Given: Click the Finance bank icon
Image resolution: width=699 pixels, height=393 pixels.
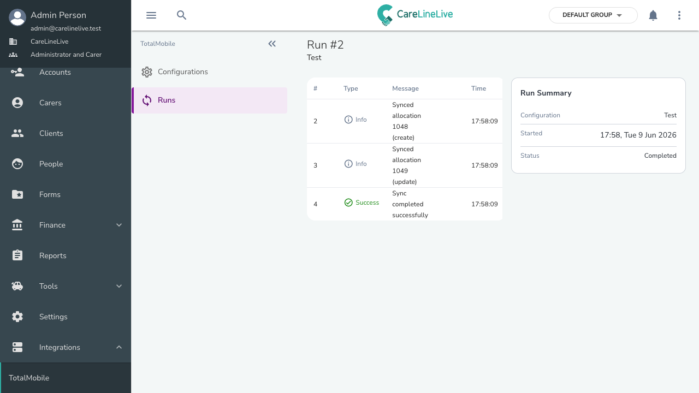Looking at the screenshot, I should coord(17,225).
